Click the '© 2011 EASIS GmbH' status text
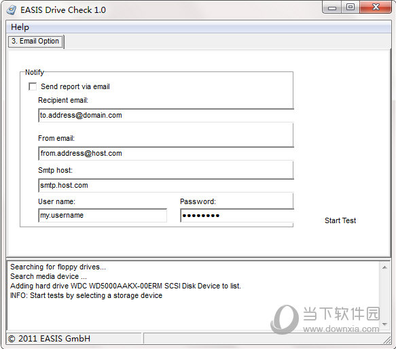 50,339
